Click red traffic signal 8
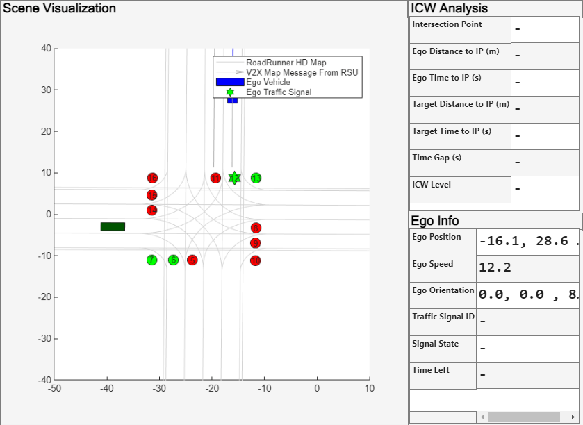 tap(256, 228)
